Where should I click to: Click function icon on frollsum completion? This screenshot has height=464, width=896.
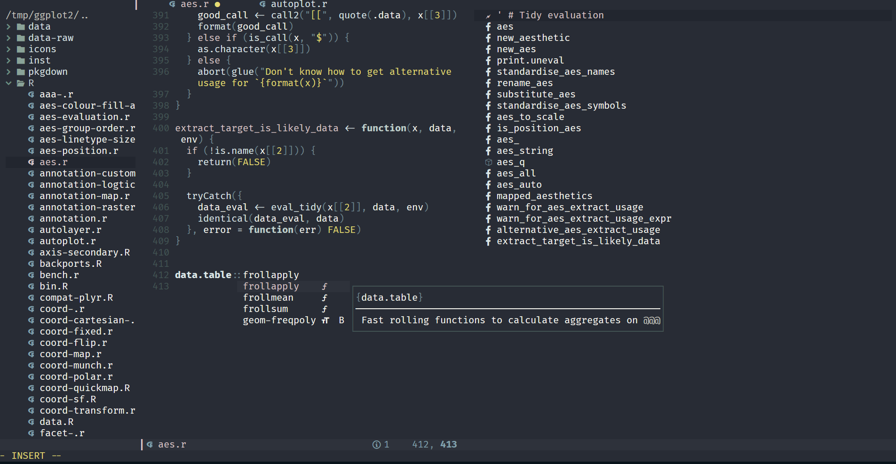[x=325, y=309]
